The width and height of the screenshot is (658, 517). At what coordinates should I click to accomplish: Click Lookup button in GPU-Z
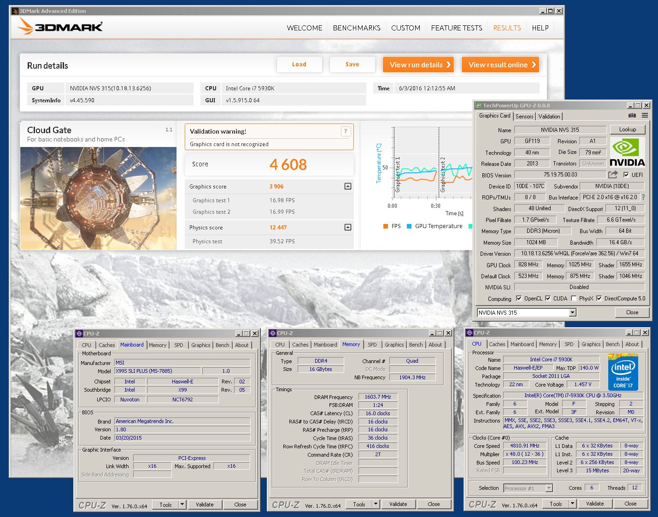627,129
